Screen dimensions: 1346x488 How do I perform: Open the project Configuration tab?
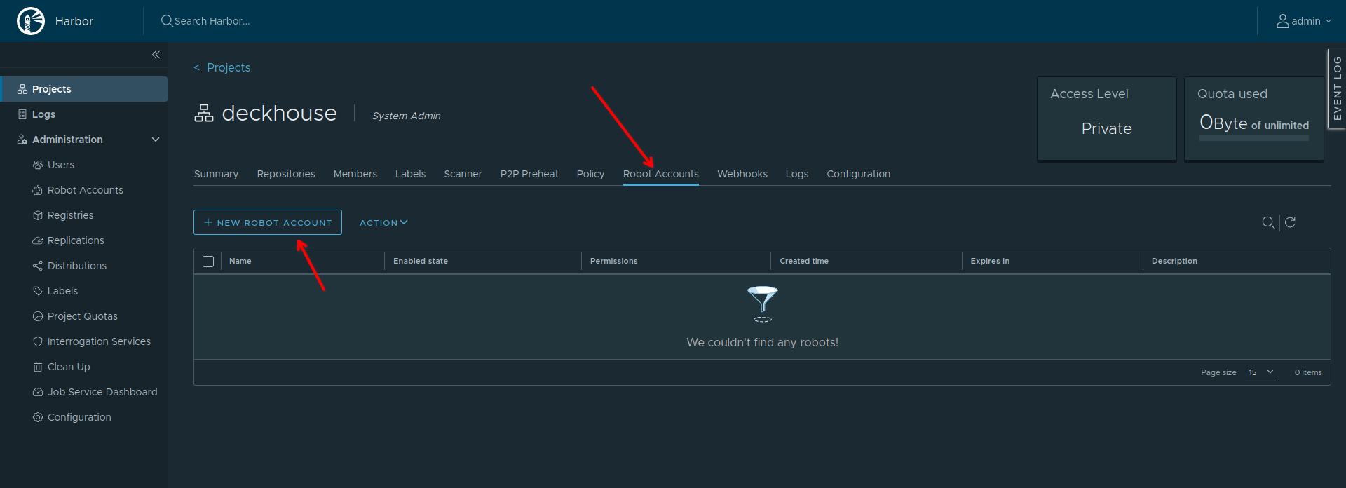(x=859, y=174)
